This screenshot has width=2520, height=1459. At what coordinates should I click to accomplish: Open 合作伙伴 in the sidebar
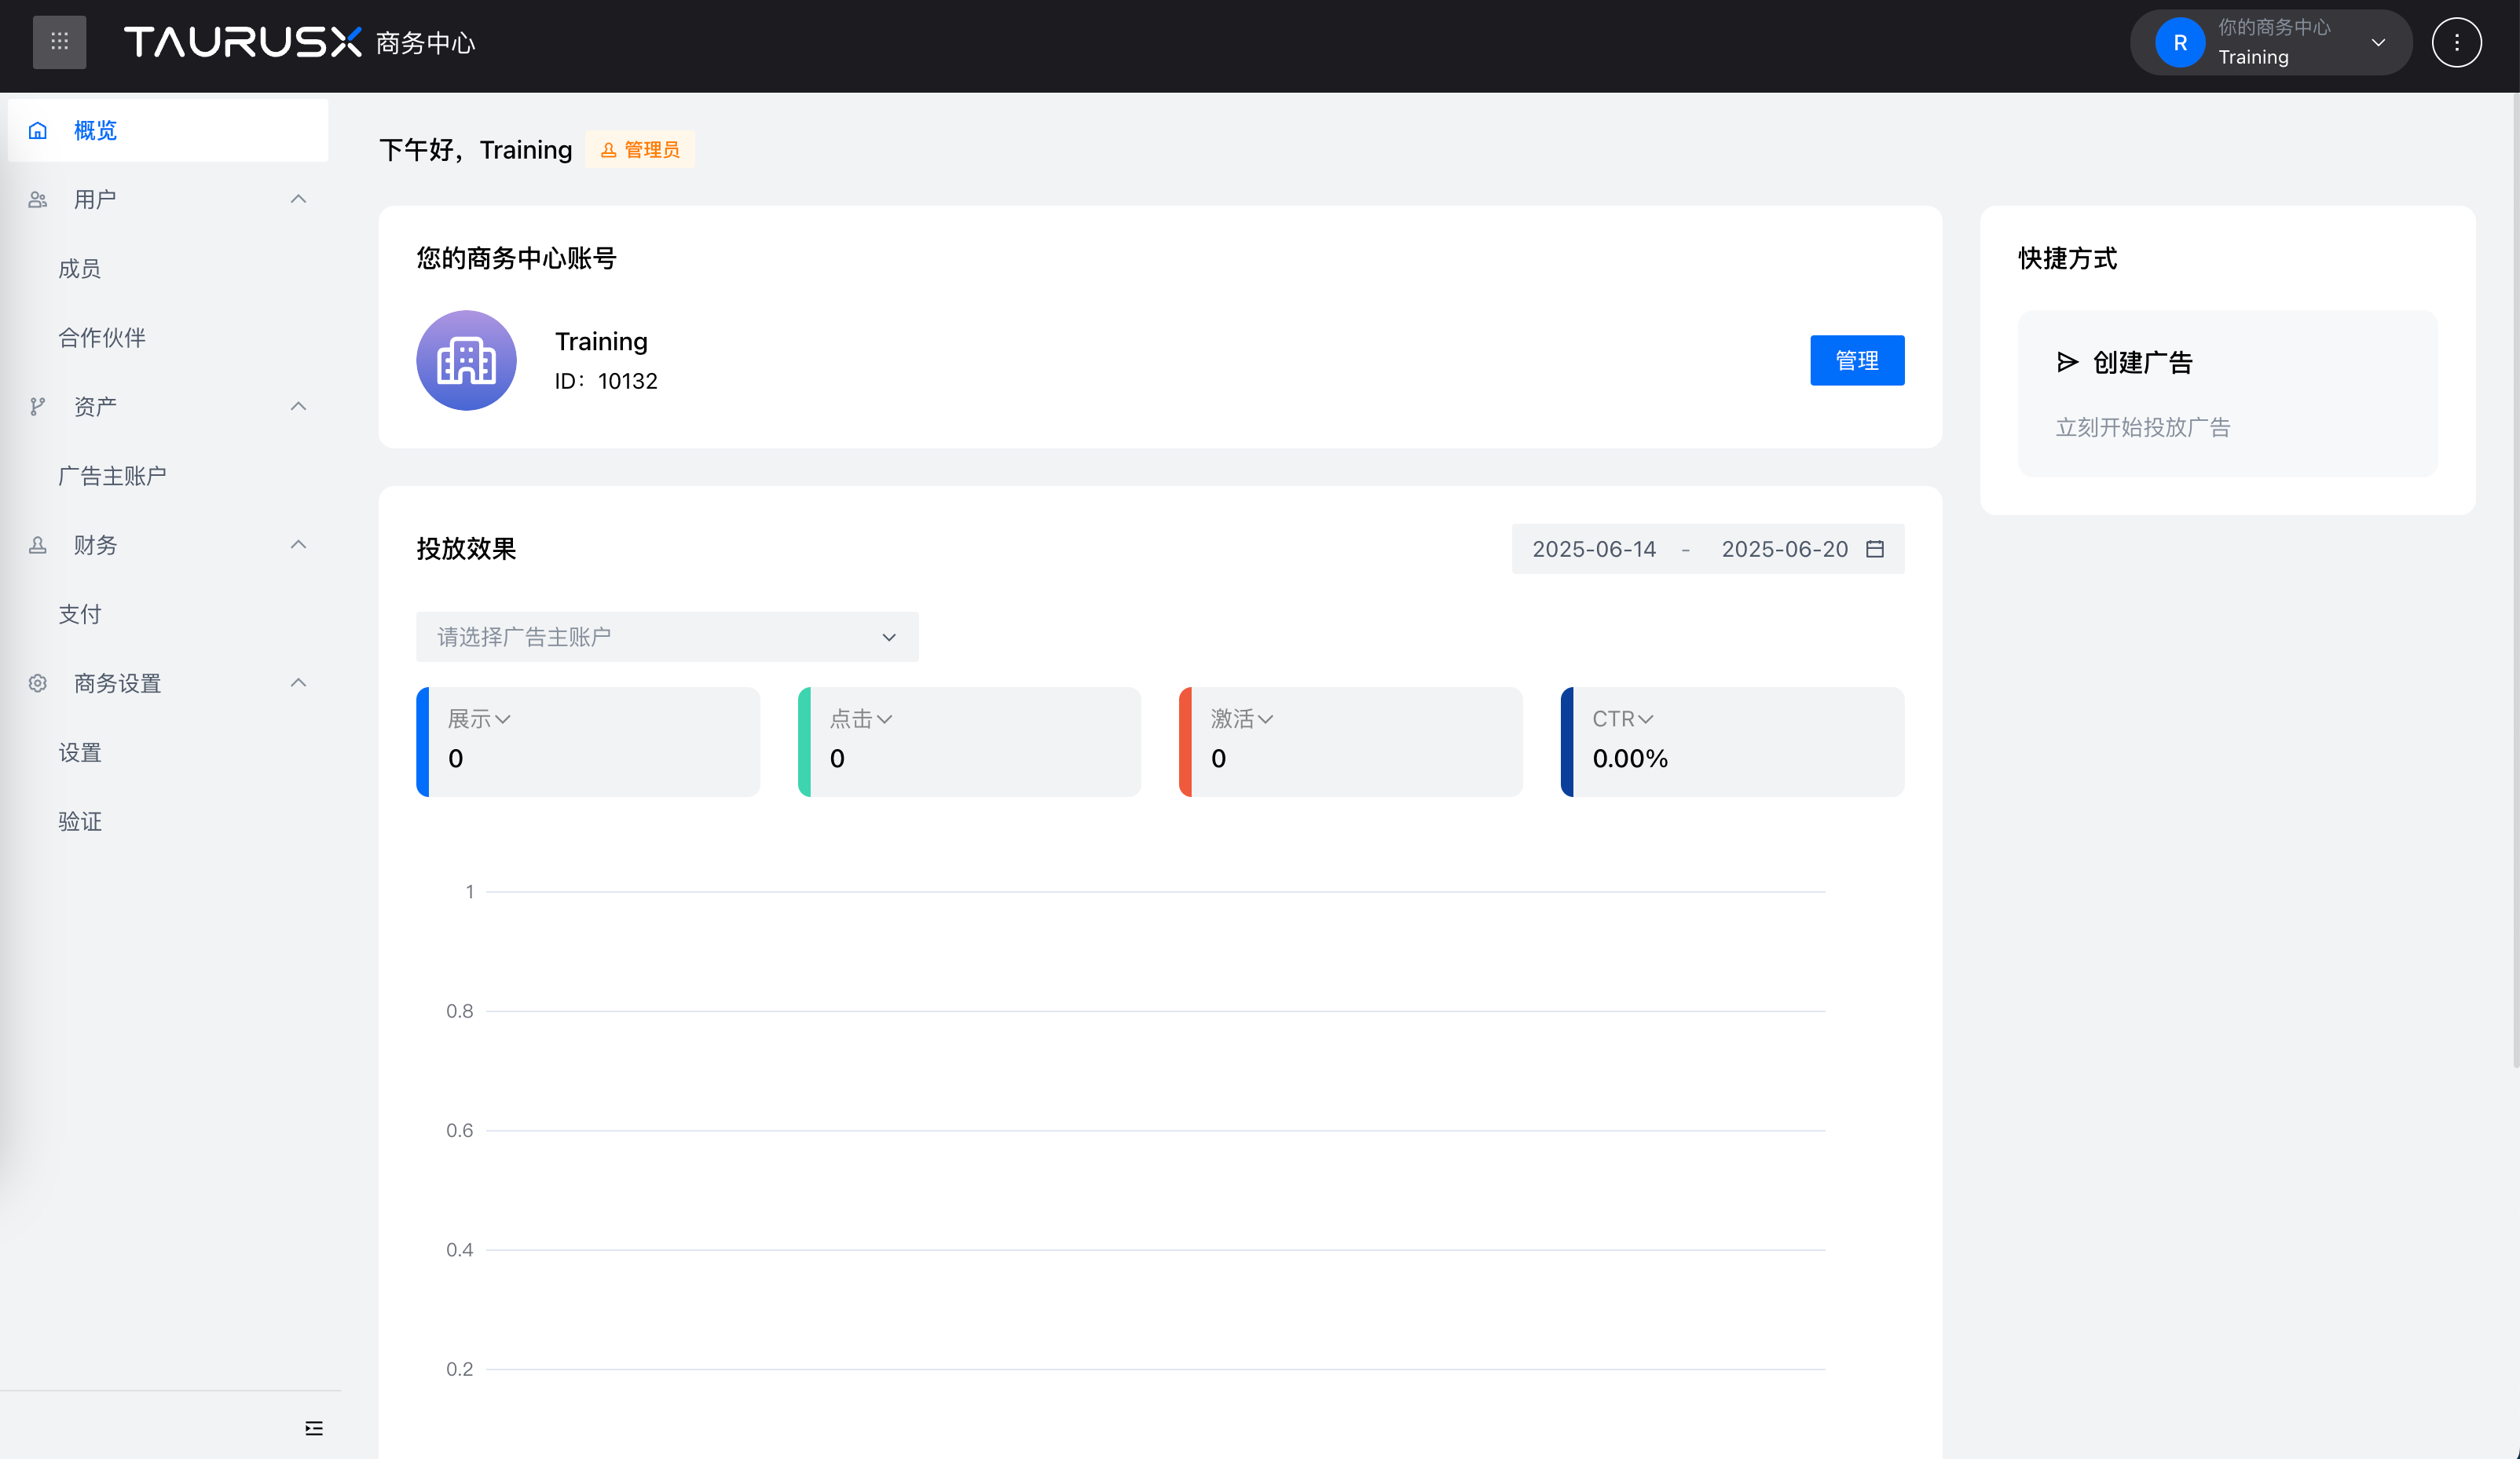[x=102, y=338]
